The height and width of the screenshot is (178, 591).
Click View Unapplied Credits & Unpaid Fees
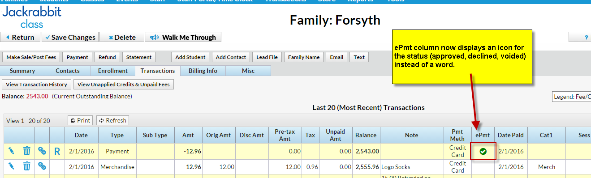coord(124,84)
